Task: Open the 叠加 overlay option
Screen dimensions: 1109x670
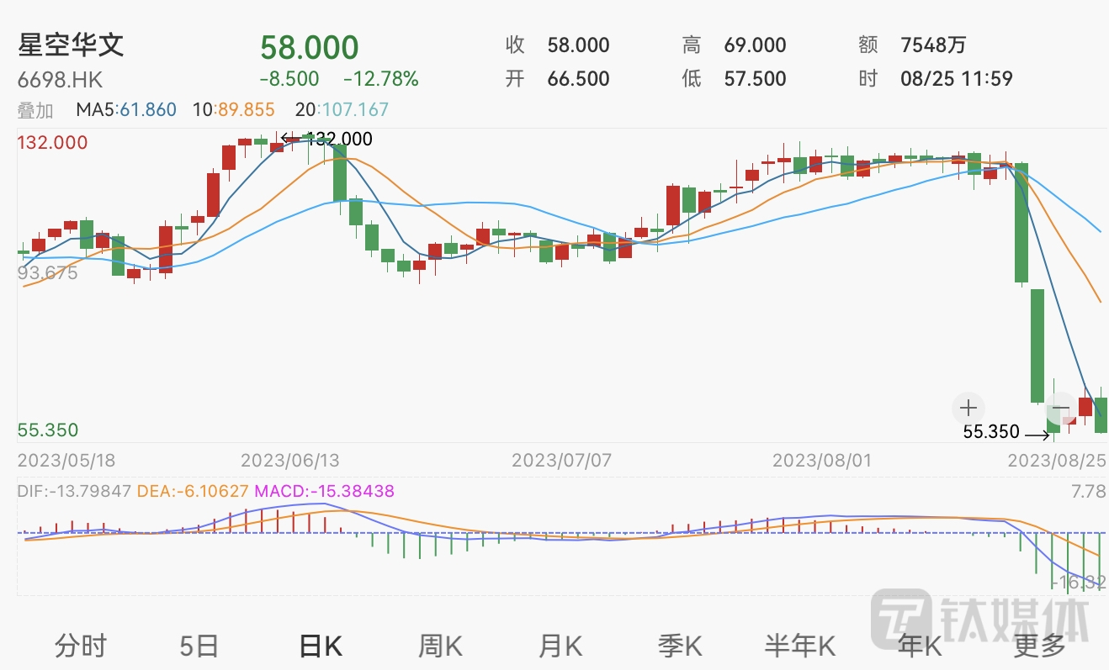Action: (x=35, y=109)
